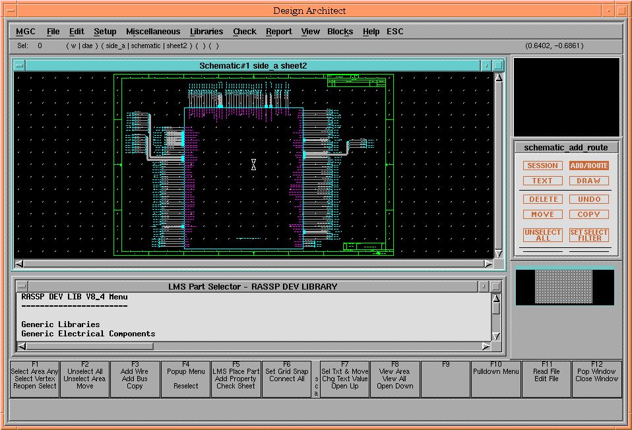
Task: Choose the MOVE palette button
Action: [543, 214]
